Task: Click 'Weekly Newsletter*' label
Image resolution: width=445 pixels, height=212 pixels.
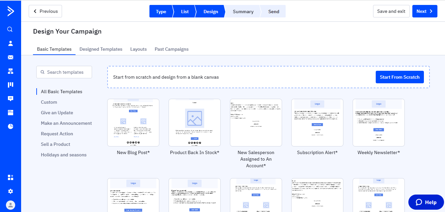Action: pyautogui.click(x=379, y=152)
